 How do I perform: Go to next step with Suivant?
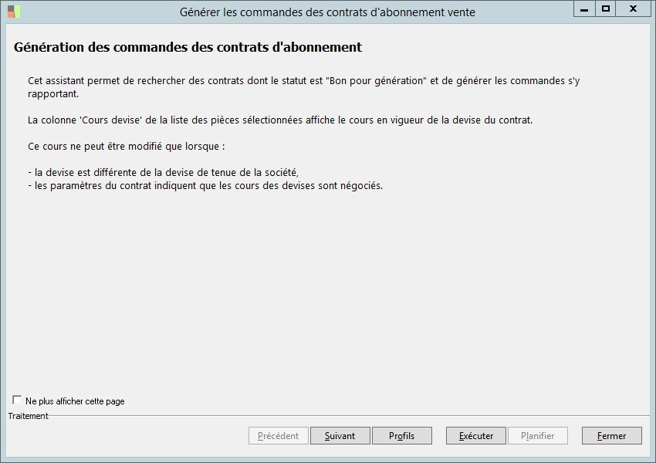click(340, 436)
